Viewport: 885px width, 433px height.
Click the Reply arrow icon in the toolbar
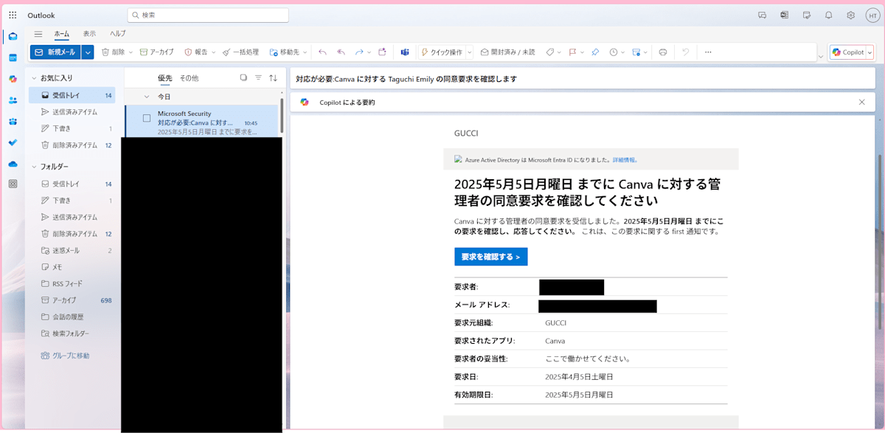pos(322,52)
